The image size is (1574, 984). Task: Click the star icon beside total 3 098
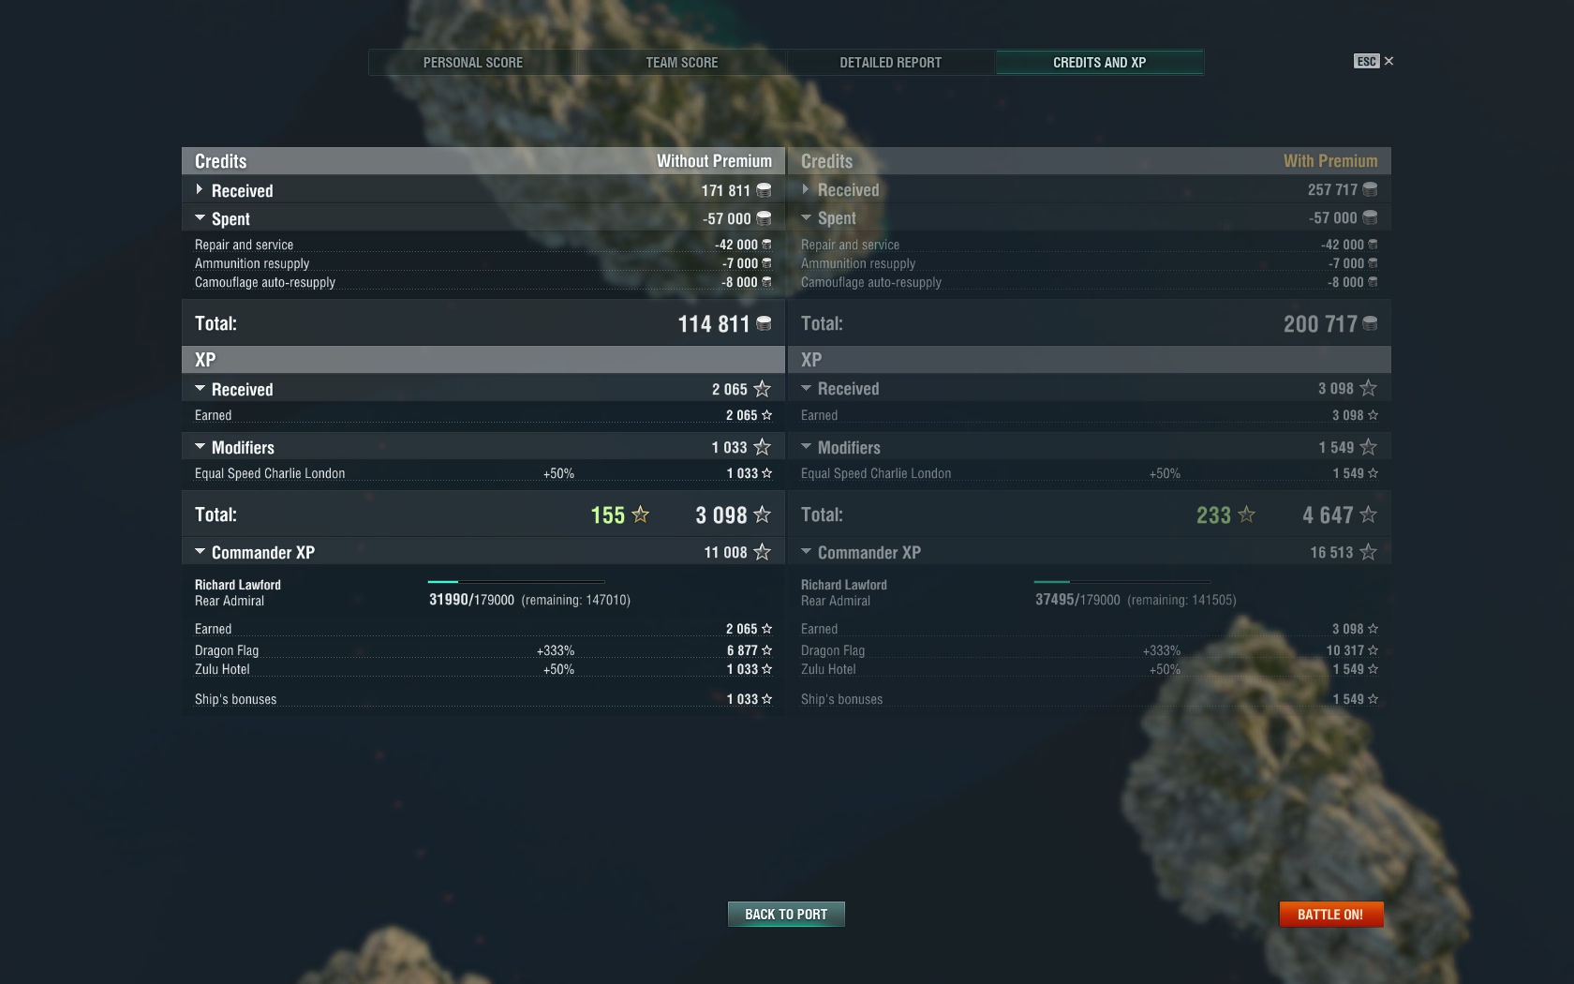point(762,514)
